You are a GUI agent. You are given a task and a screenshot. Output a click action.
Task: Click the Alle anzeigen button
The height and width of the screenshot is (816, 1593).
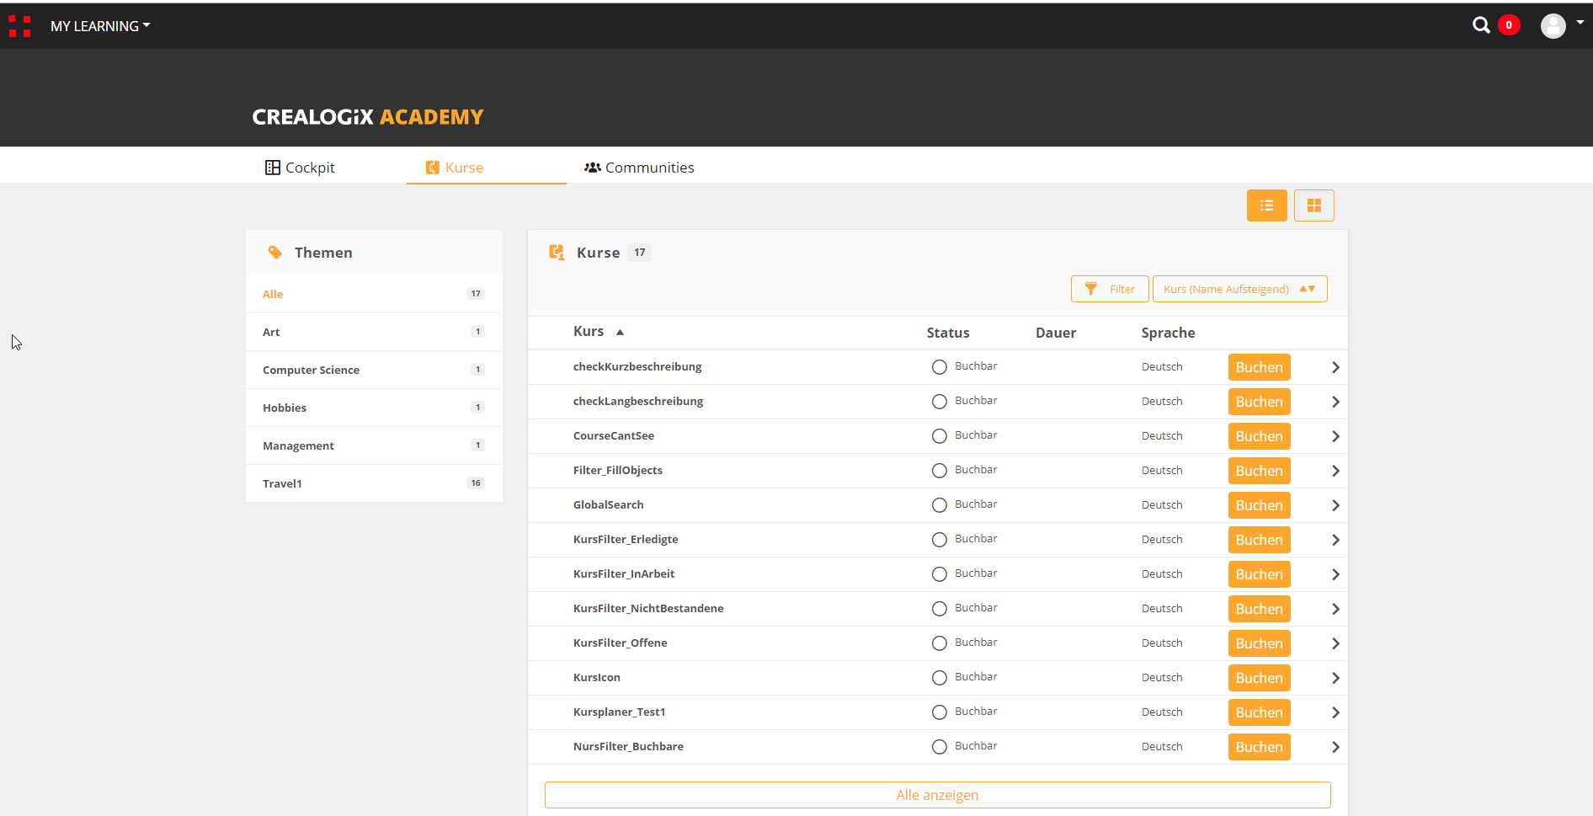(x=937, y=795)
